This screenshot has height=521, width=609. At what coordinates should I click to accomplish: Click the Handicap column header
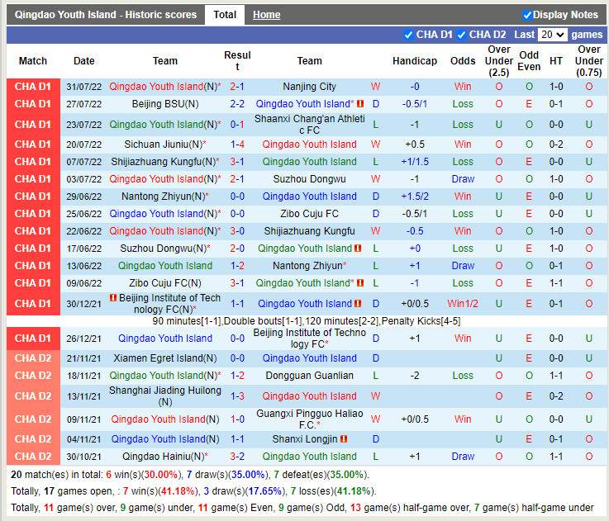tap(414, 61)
